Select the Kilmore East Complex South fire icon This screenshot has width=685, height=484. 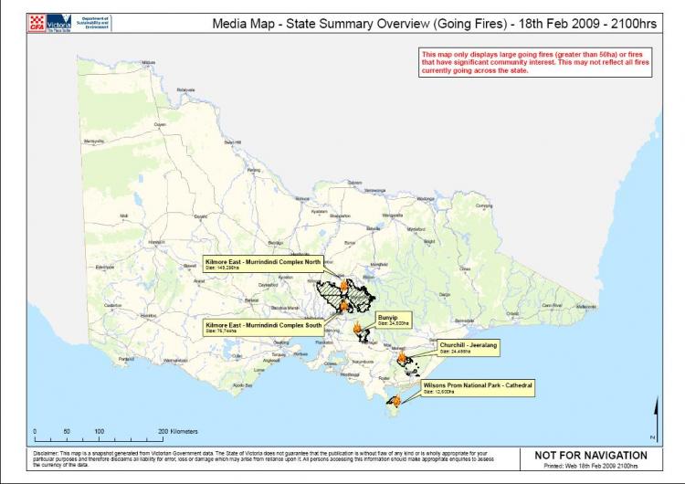point(343,307)
